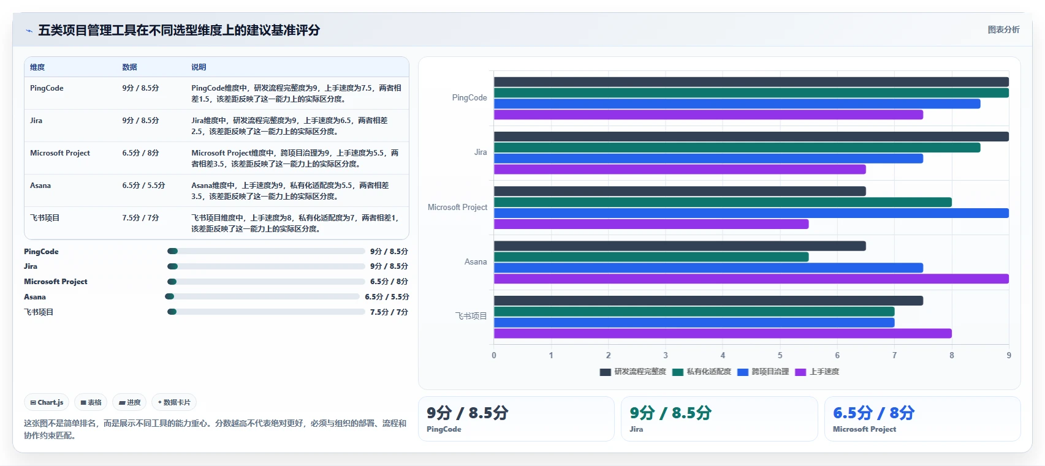
Task: Click the Microsoft Project label in progress list
Action: pos(56,282)
